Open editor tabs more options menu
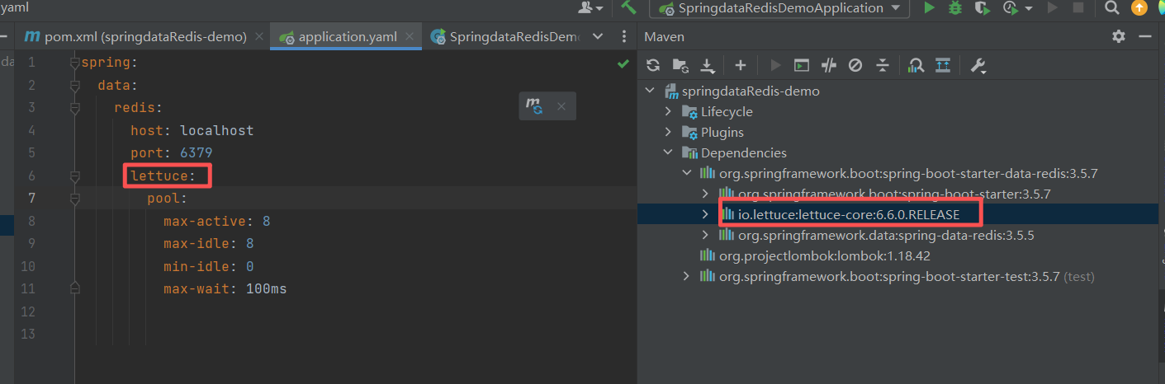Screen dimensions: 1165x384 click(x=623, y=37)
